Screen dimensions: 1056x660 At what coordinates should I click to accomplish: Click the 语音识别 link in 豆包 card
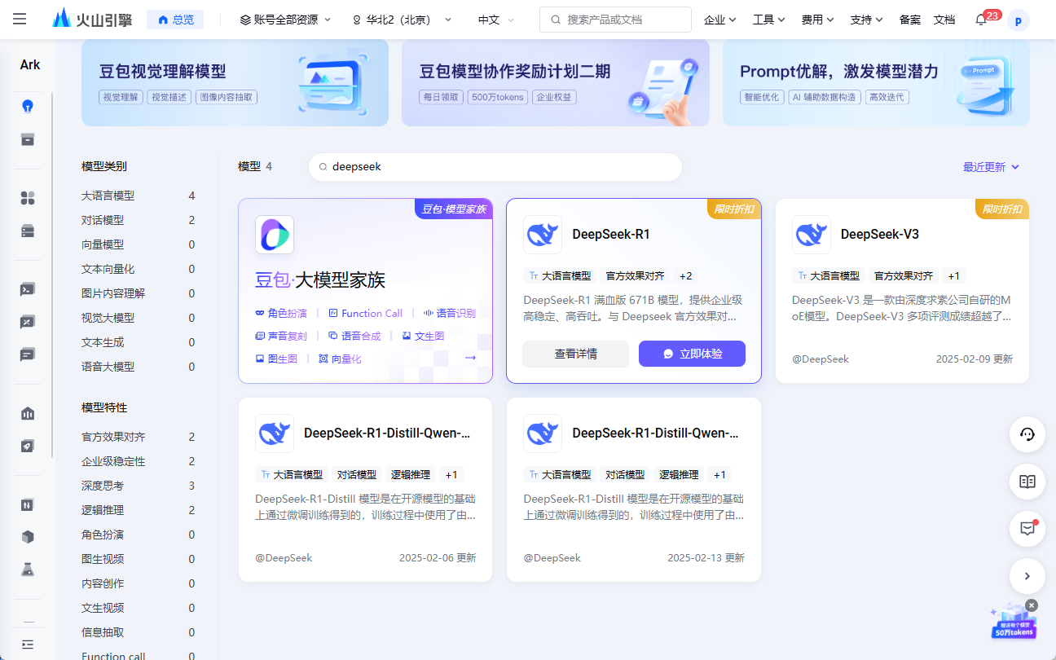pyautogui.click(x=449, y=313)
